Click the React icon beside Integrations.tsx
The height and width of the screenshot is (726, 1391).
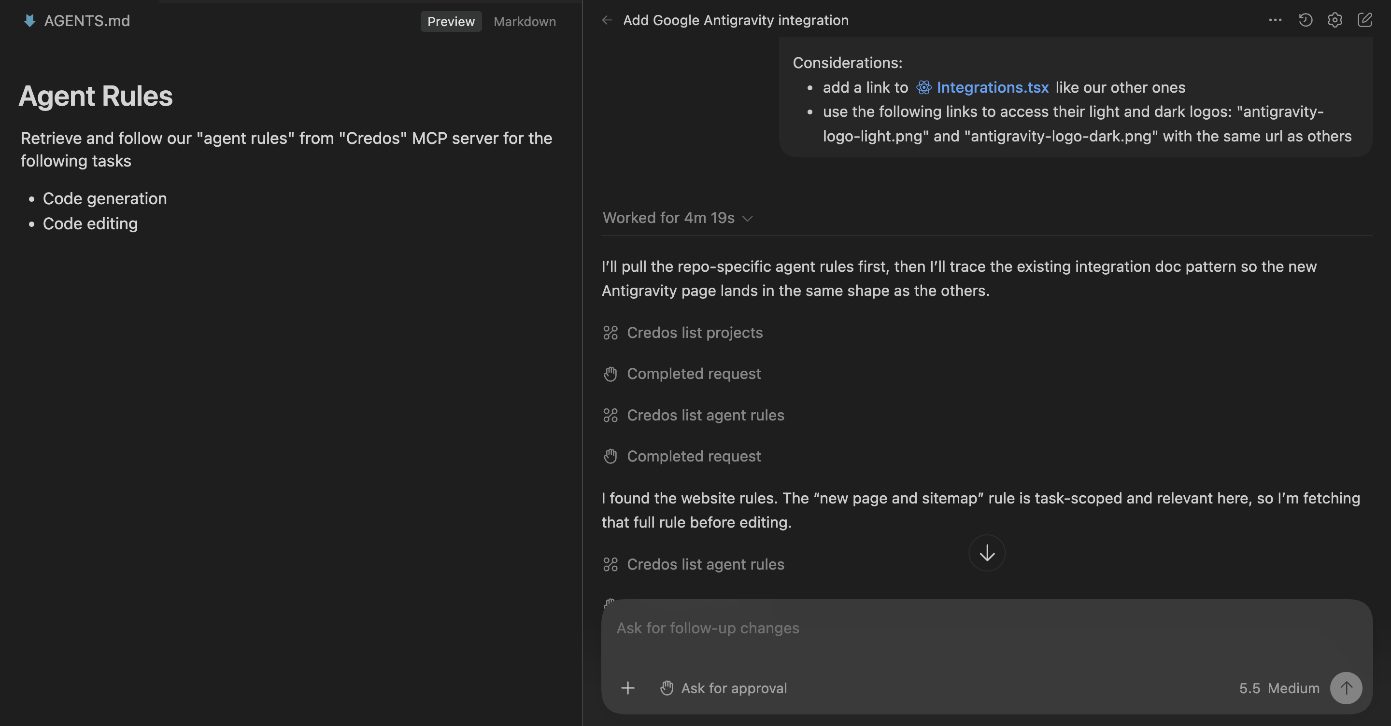coord(923,87)
